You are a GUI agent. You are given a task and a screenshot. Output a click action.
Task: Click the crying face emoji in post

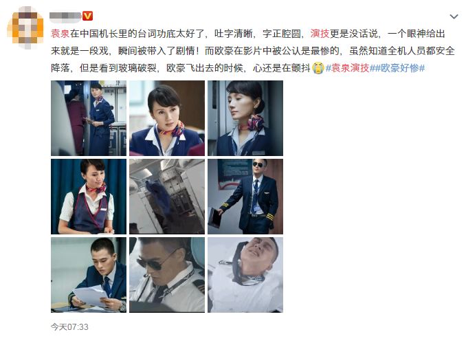pyautogui.click(x=318, y=68)
